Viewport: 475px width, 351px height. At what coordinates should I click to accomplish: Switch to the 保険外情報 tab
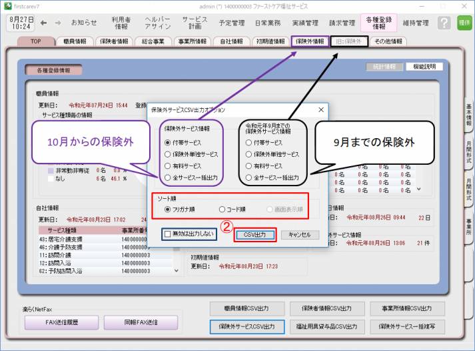tap(310, 41)
